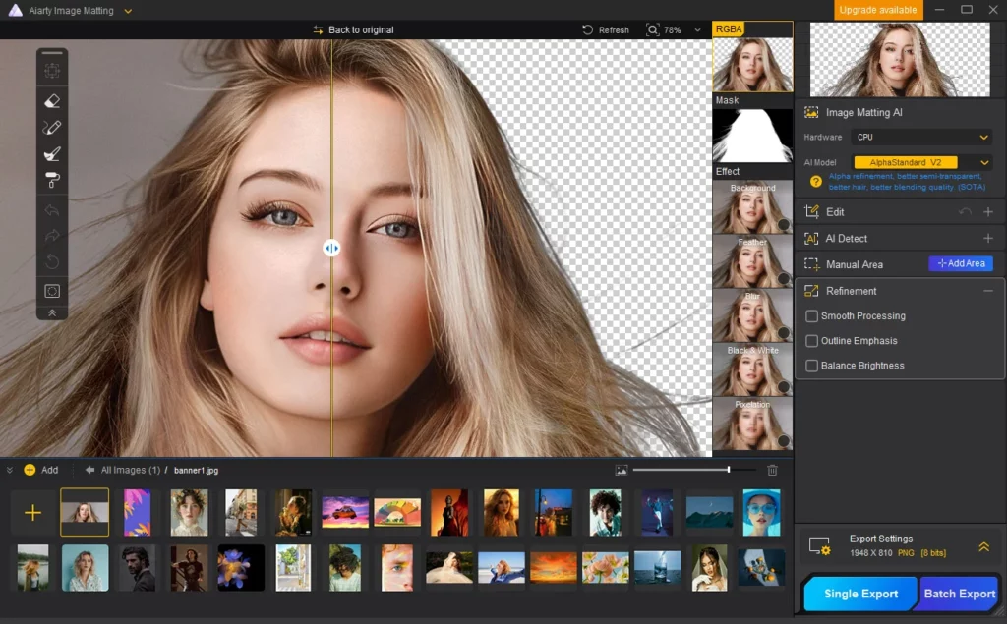Click the paint brush tool icon
This screenshot has width=1007, height=624.
click(x=52, y=153)
